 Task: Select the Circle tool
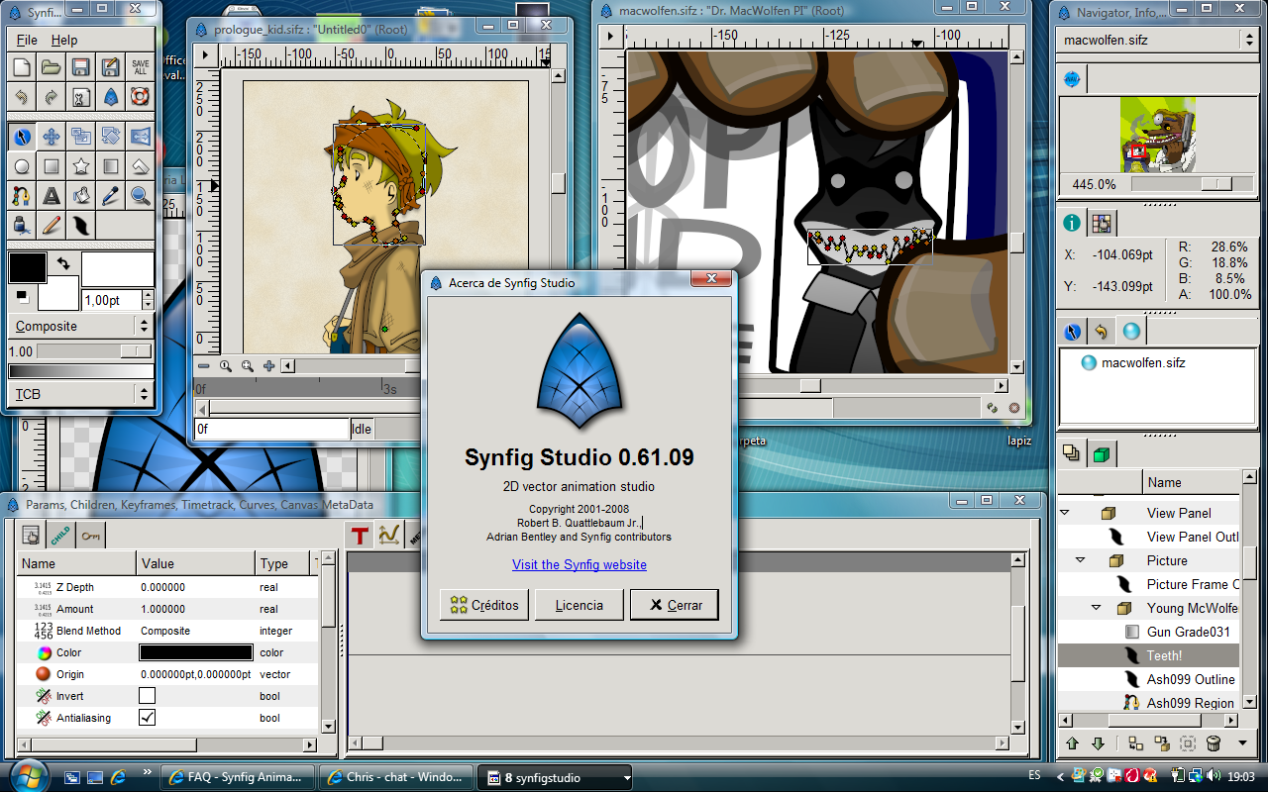coord(22,166)
